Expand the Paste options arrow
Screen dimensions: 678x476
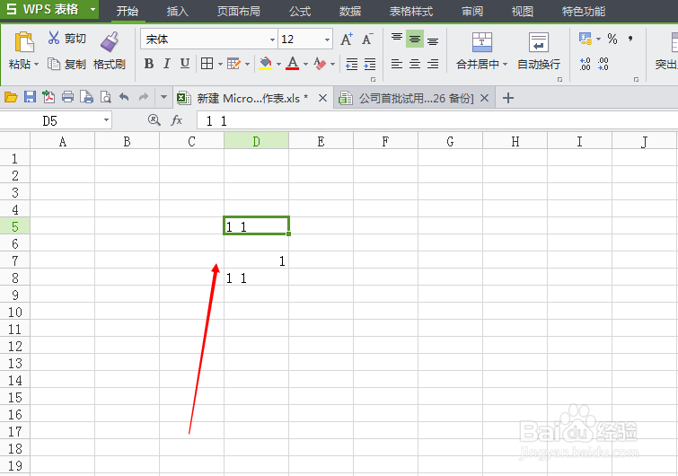click(36, 65)
